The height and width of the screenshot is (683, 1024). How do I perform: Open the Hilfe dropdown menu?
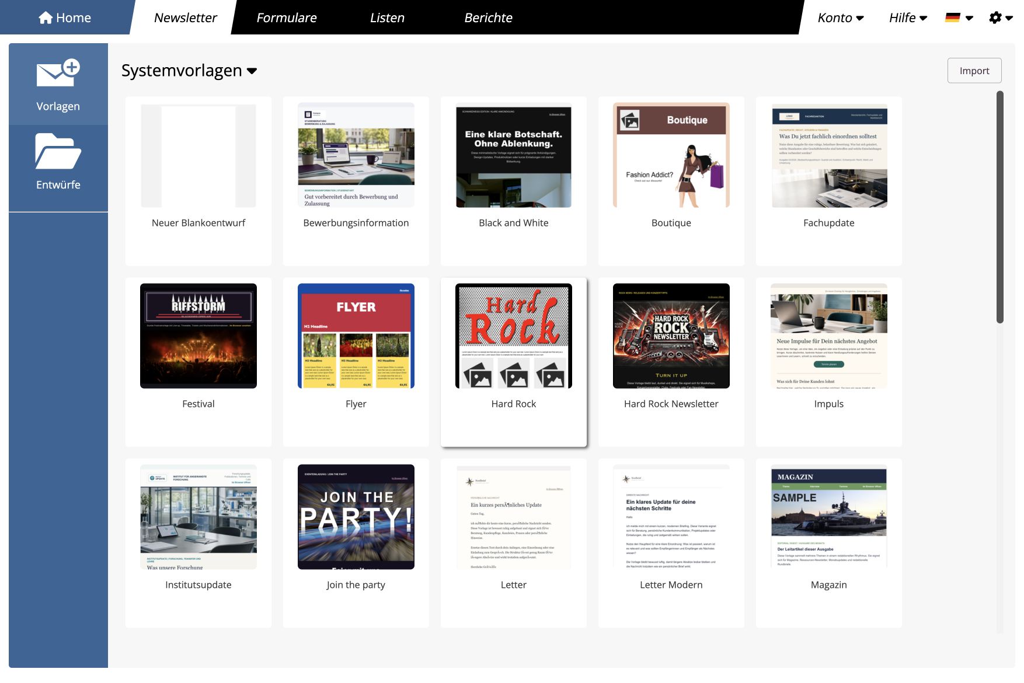(908, 18)
